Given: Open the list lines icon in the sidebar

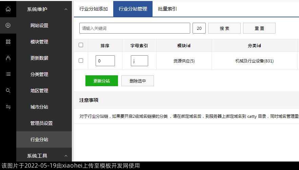Looking at the screenshot, I should [8, 74].
